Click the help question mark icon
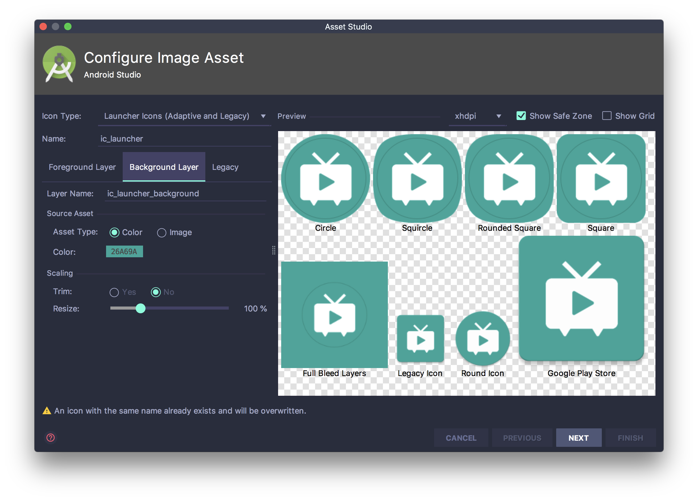Image resolution: width=698 pixels, height=501 pixels. [51, 437]
